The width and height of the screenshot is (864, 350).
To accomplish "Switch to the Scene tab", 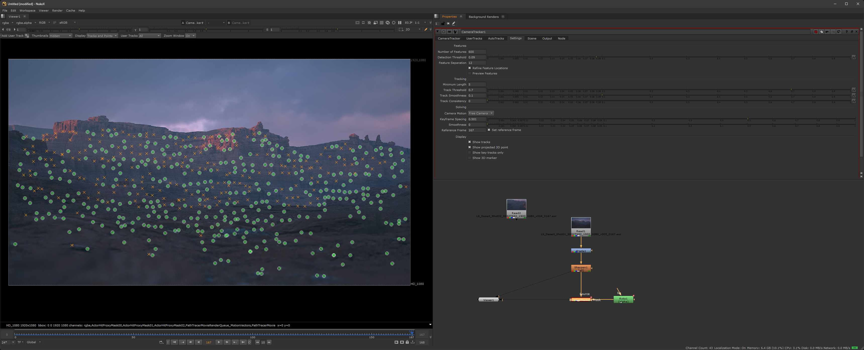I will pyautogui.click(x=532, y=38).
